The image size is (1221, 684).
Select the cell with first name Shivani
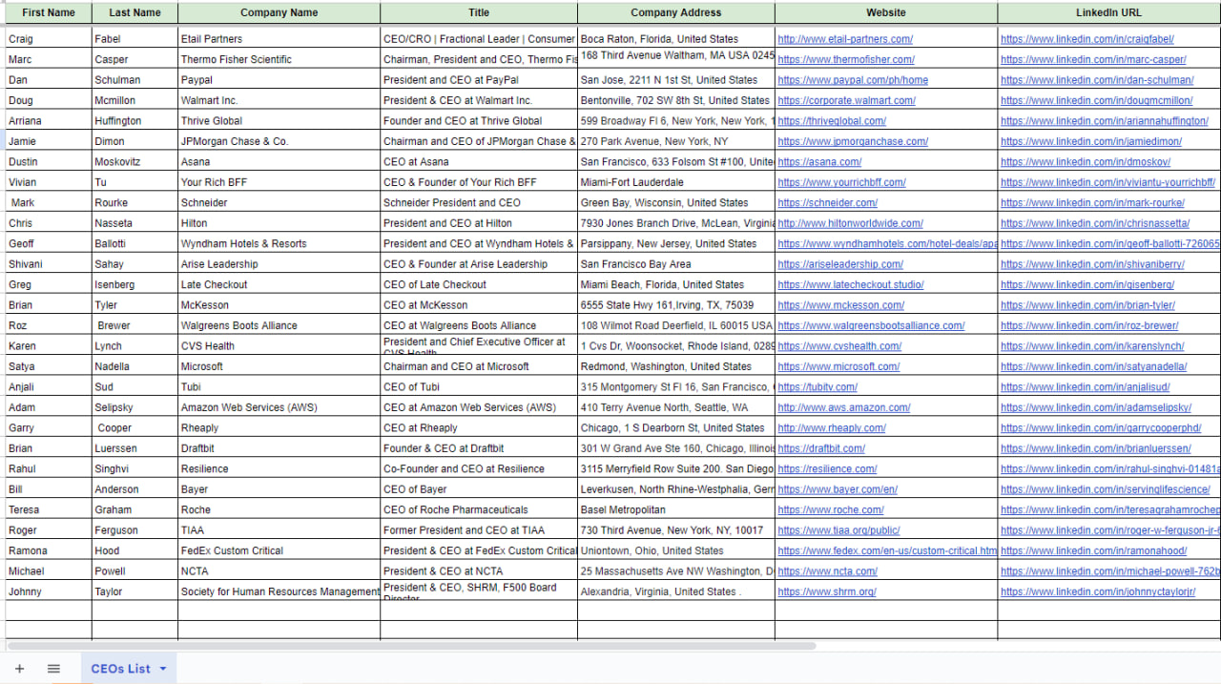[48, 264]
